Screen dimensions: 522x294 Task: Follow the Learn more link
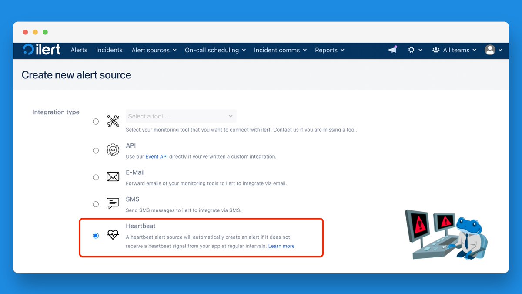click(x=281, y=246)
